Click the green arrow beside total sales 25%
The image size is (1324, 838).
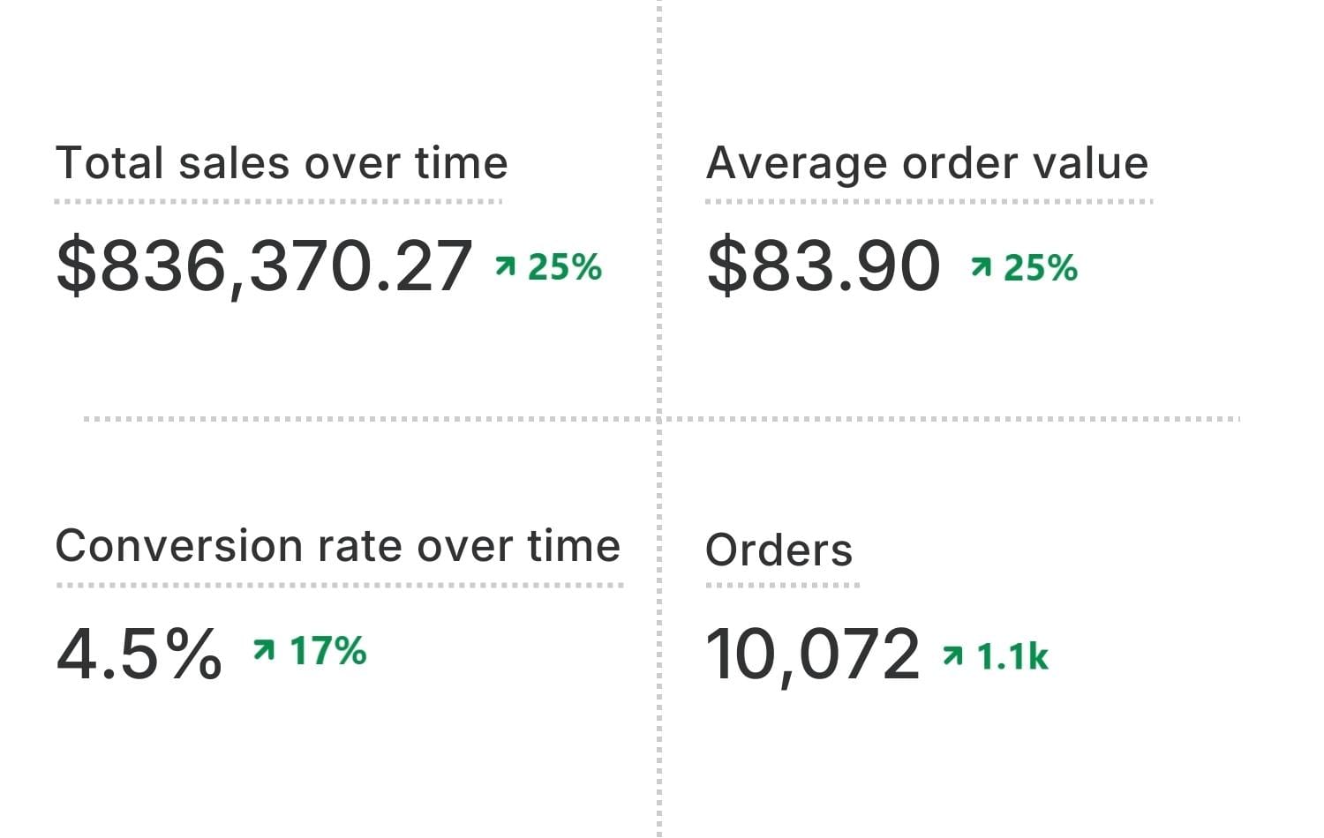tap(505, 266)
